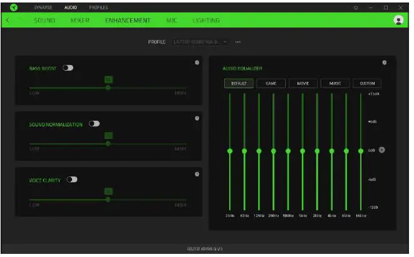
Task: Open the Profile dropdown
Action: (200, 42)
